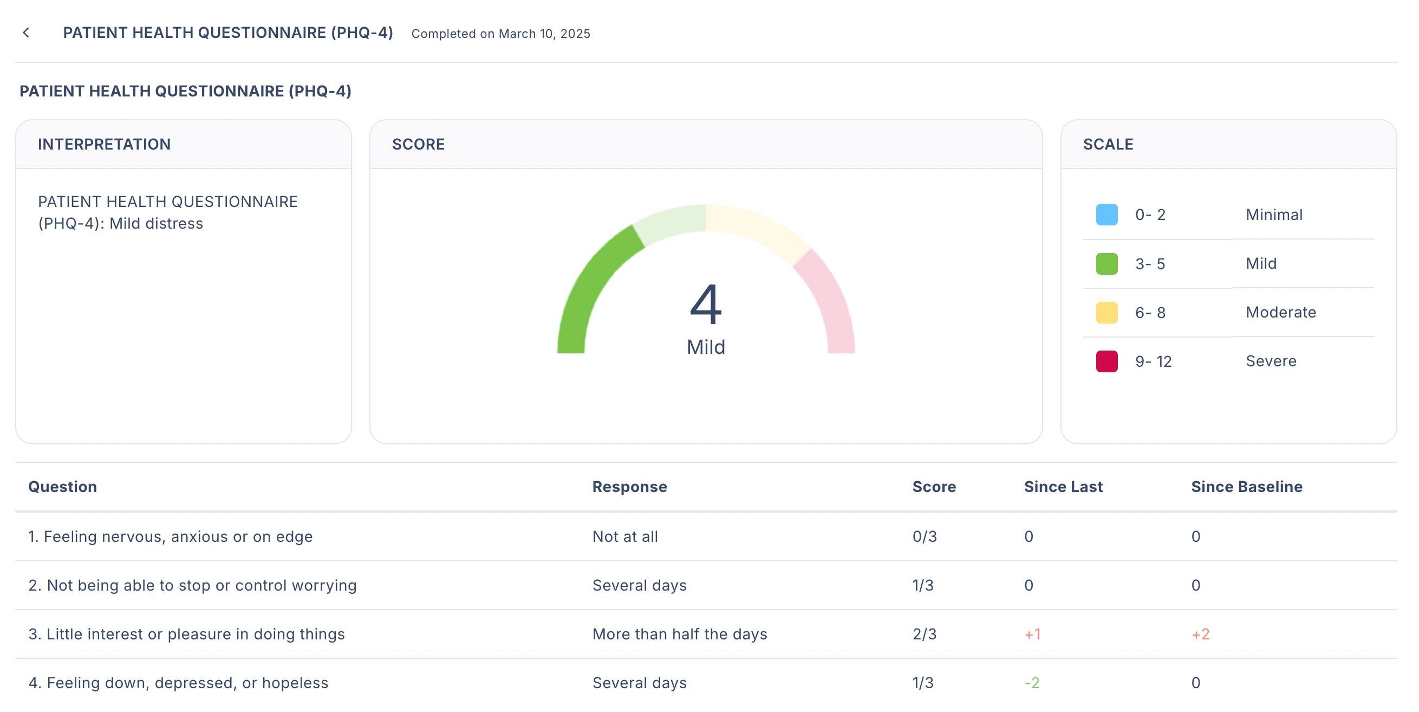The image size is (1419, 712).
Task: Click the -2 Since Last value
Action: [1031, 683]
